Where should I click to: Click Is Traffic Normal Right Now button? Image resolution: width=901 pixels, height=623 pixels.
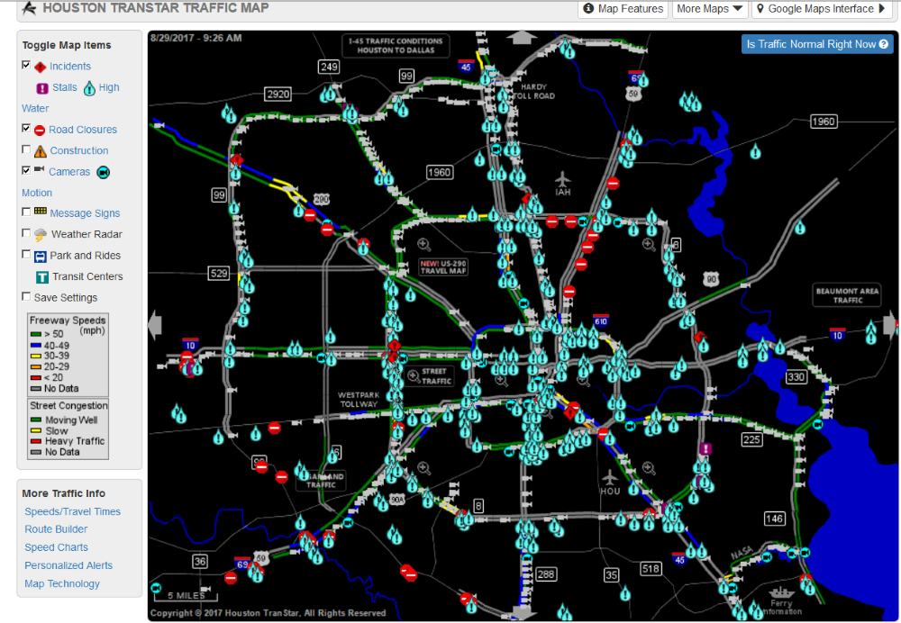817,44
